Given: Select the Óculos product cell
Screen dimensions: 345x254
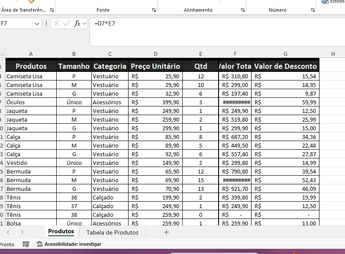Looking at the screenshot, I should 31,102.
